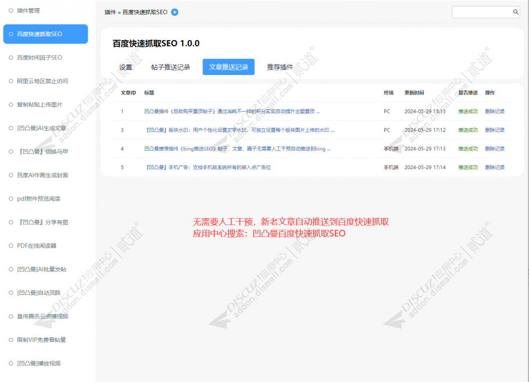Screen dimensions: 529x382
Task: Click 删除记录 for article ID 1
Action: pyautogui.click(x=495, y=112)
